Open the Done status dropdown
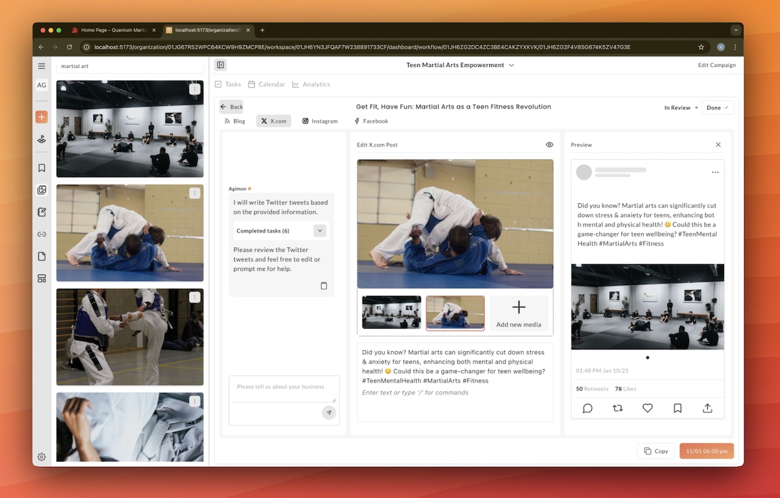 (718, 108)
